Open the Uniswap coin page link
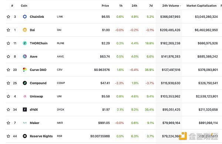This screenshot has height=144, width=222. pyautogui.click(x=36, y=96)
